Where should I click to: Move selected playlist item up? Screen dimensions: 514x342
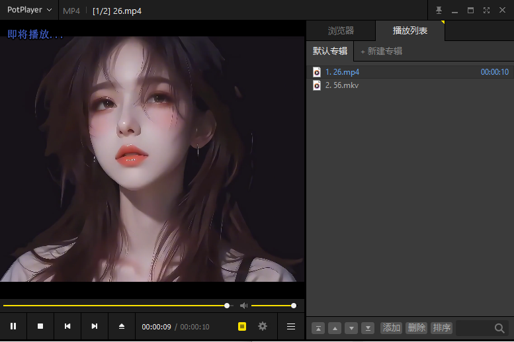click(x=335, y=328)
